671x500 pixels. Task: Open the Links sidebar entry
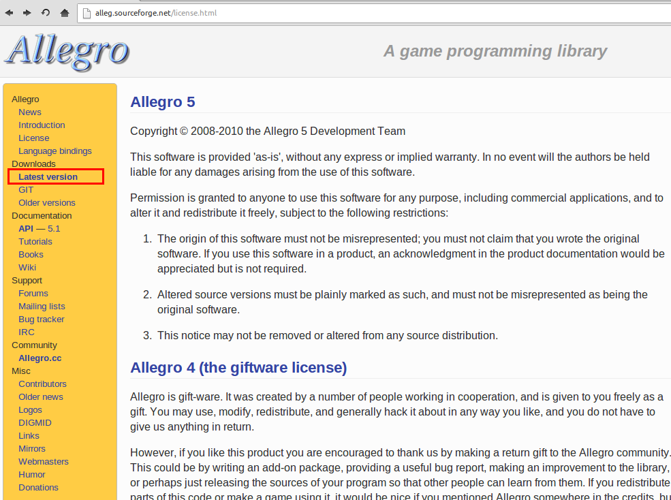(x=29, y=435)
